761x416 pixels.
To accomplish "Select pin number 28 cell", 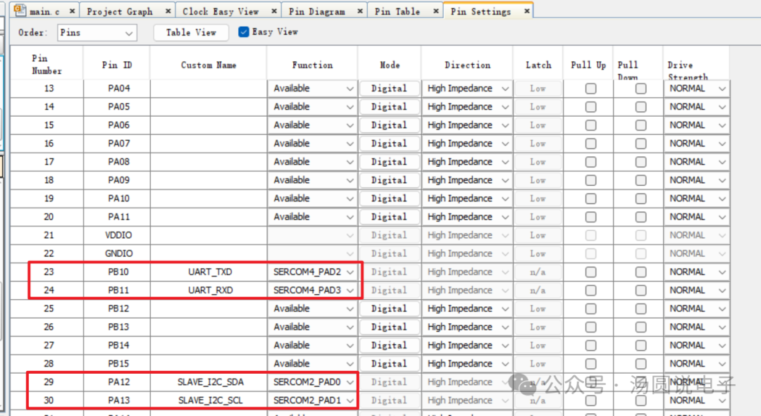I will pos(48,364).
